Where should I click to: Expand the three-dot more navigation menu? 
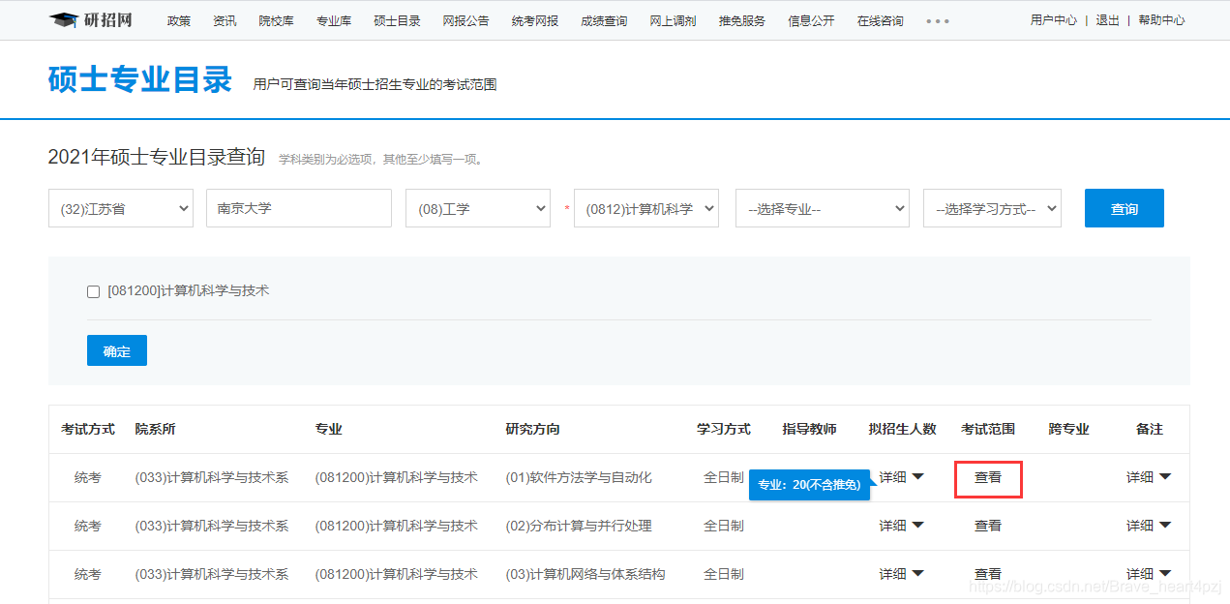point(938,20)
